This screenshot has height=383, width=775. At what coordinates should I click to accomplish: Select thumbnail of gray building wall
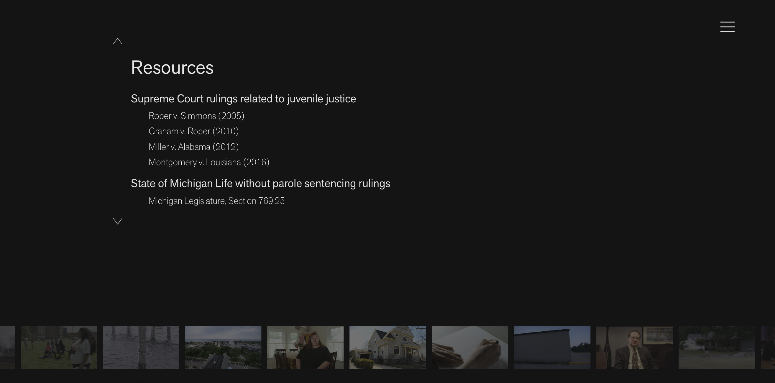click(552, 348)
